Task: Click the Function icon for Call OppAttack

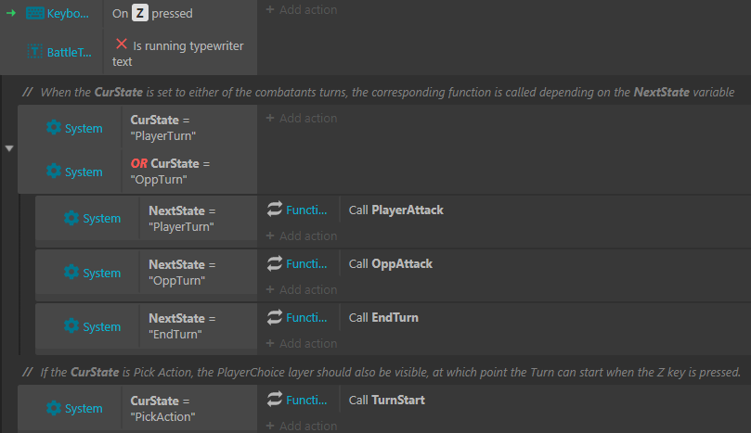Action: pos(275,263)
